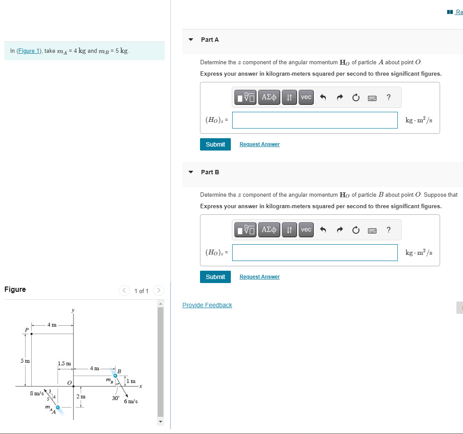Click the next figure arrow

pyautogui.click(x=158, y=291)
